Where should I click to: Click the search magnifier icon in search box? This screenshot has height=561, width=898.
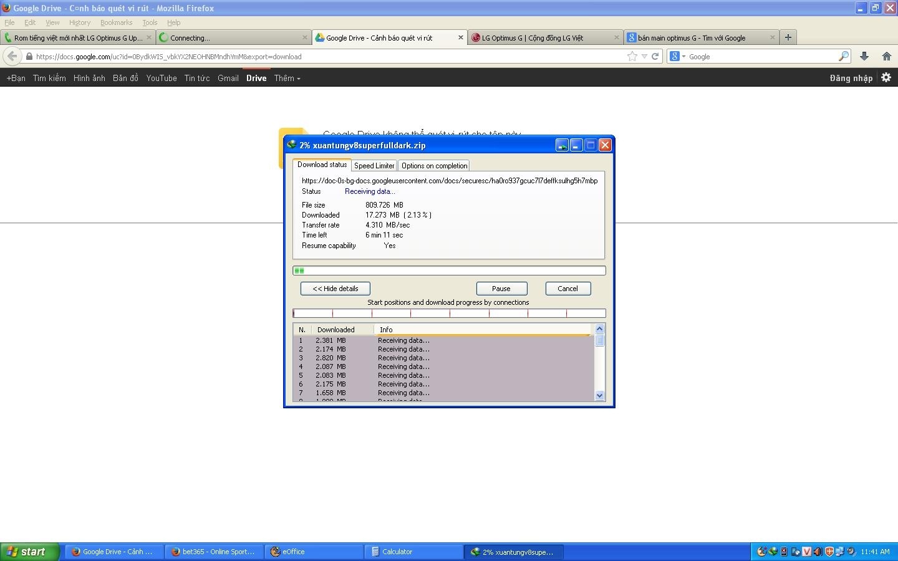pyautogui.click(x=843, y=56)
